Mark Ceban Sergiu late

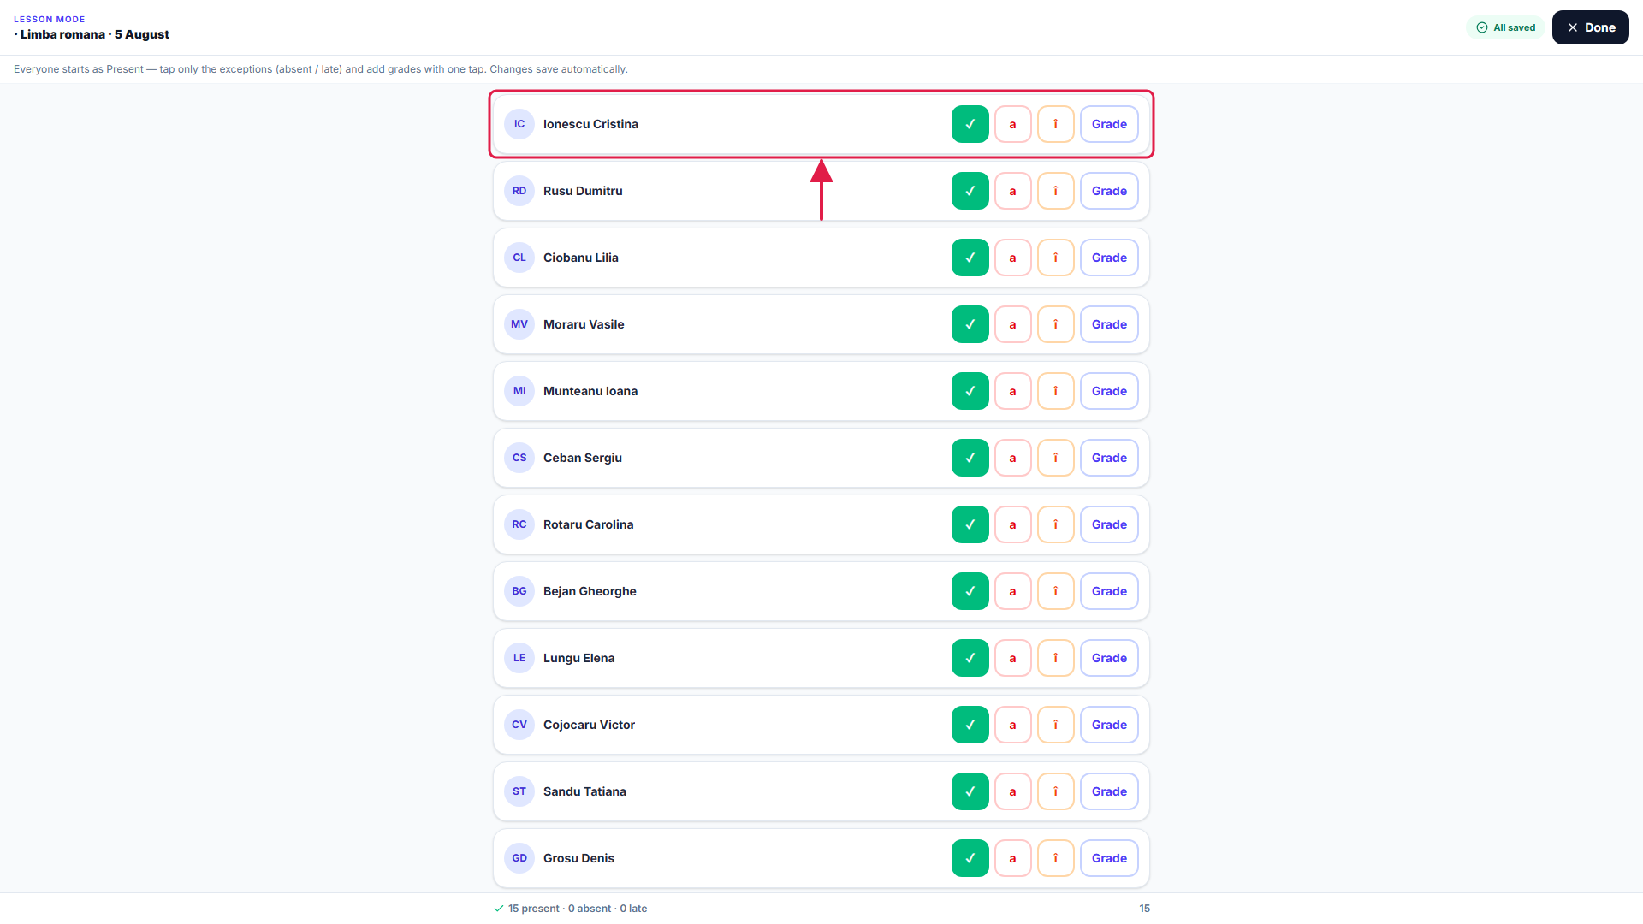point(1055,458)
